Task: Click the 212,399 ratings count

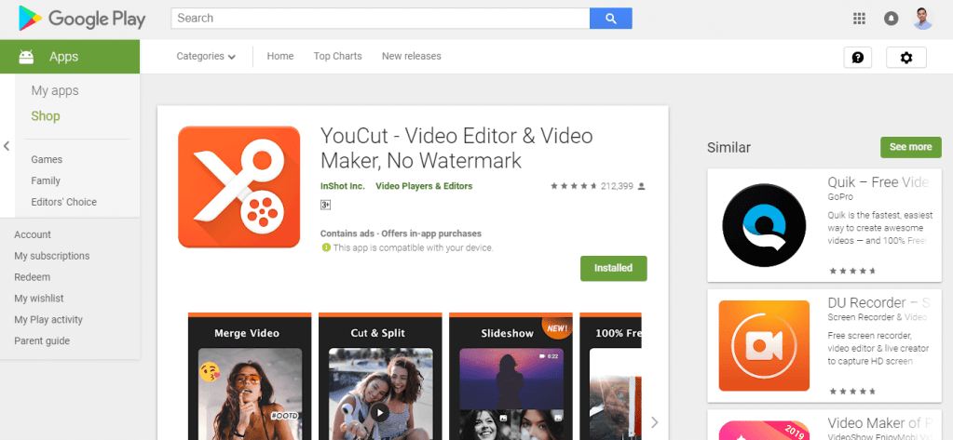Action: [x=617, y=186]
